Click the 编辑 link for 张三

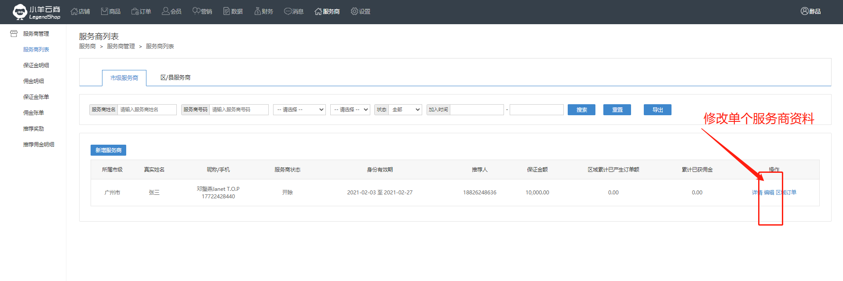[769, 193]
